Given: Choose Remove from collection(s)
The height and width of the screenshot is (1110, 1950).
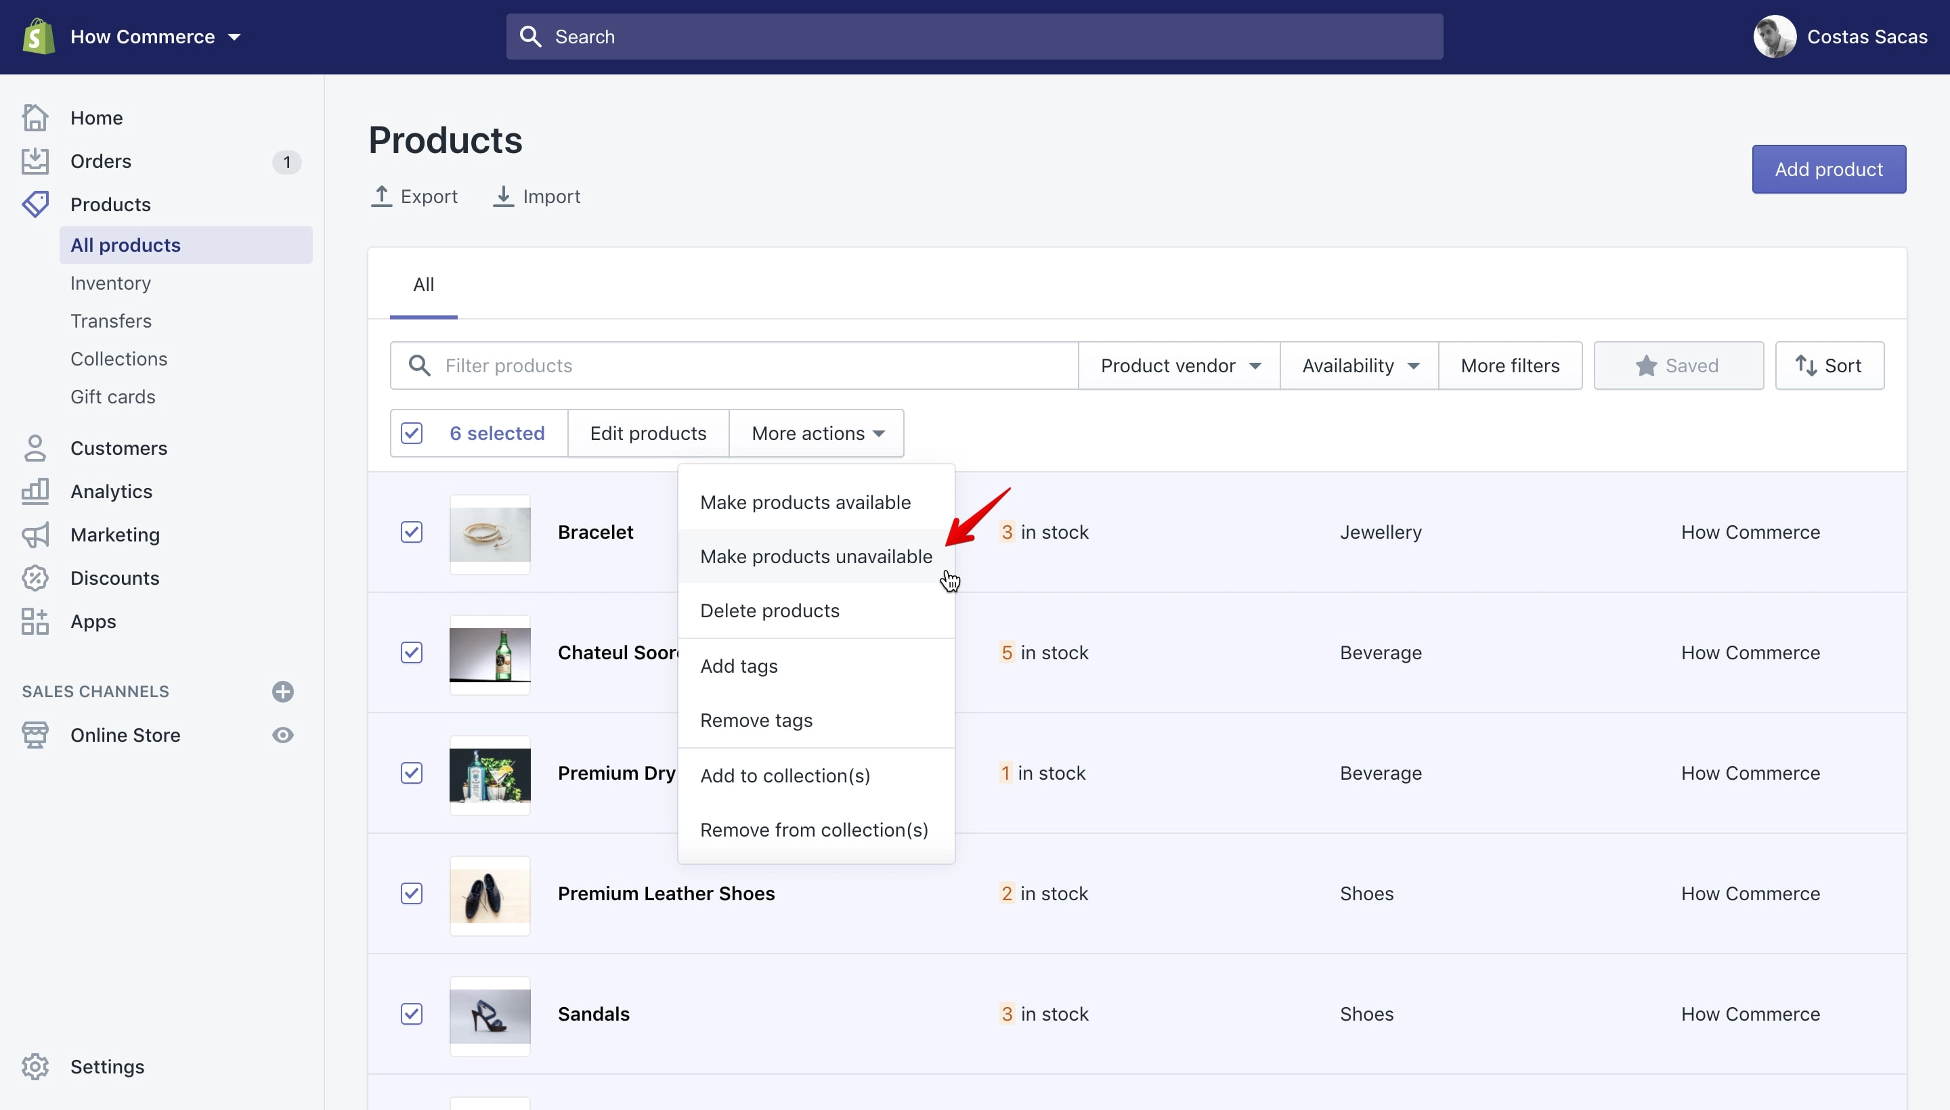Looking at the screenshot, I should (x=816, y=829).
